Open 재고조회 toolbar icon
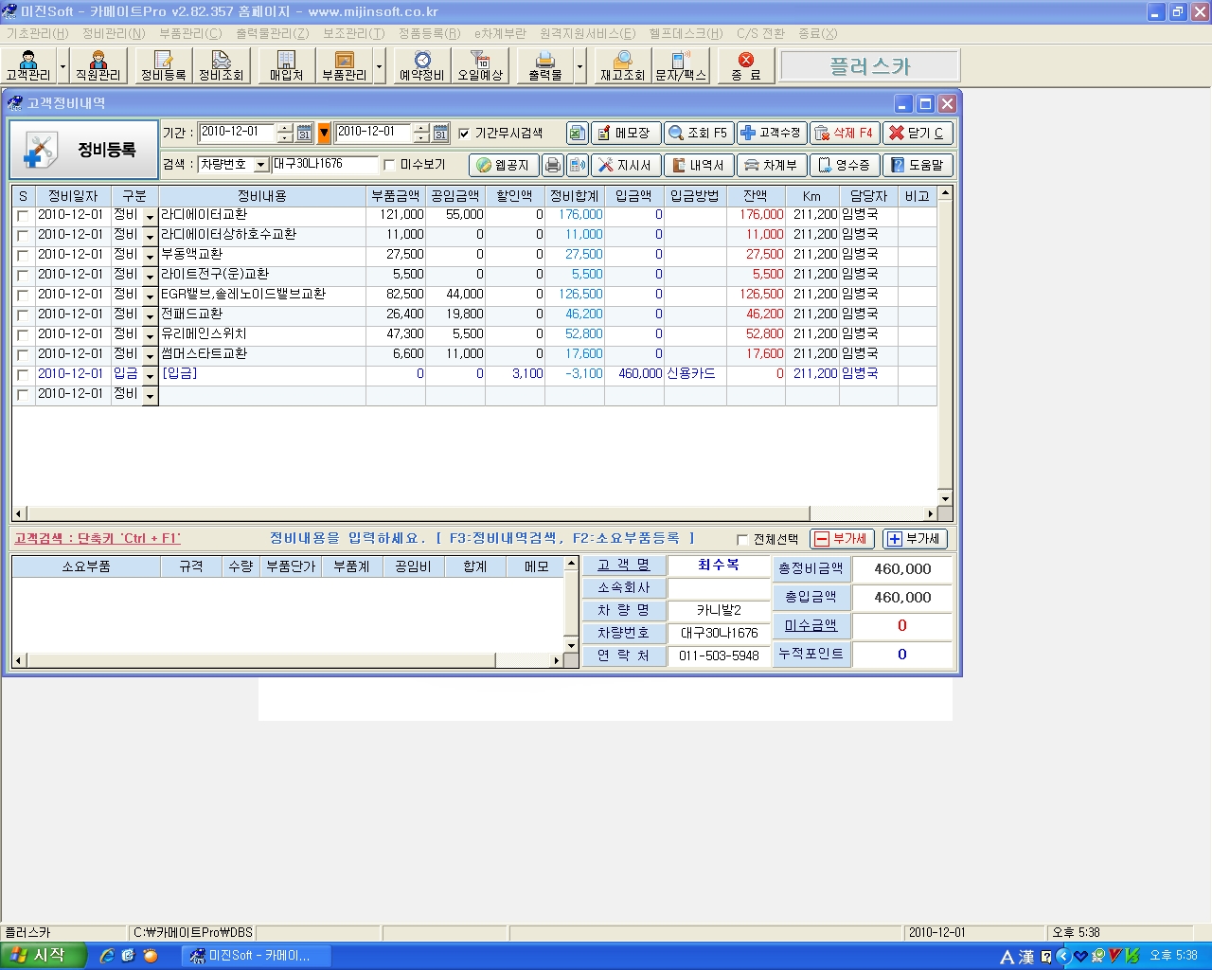 (x=622, y=66)
